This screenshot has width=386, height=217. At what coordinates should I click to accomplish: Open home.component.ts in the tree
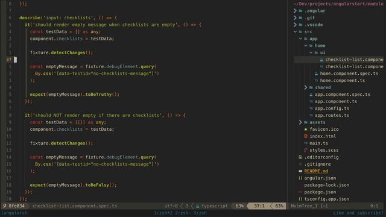[x=343, y=80]
